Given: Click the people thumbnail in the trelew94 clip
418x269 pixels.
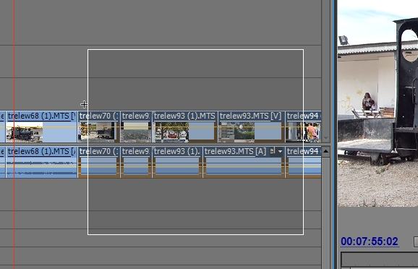Looking at the screenshot, I should click(x=312, y=132).
